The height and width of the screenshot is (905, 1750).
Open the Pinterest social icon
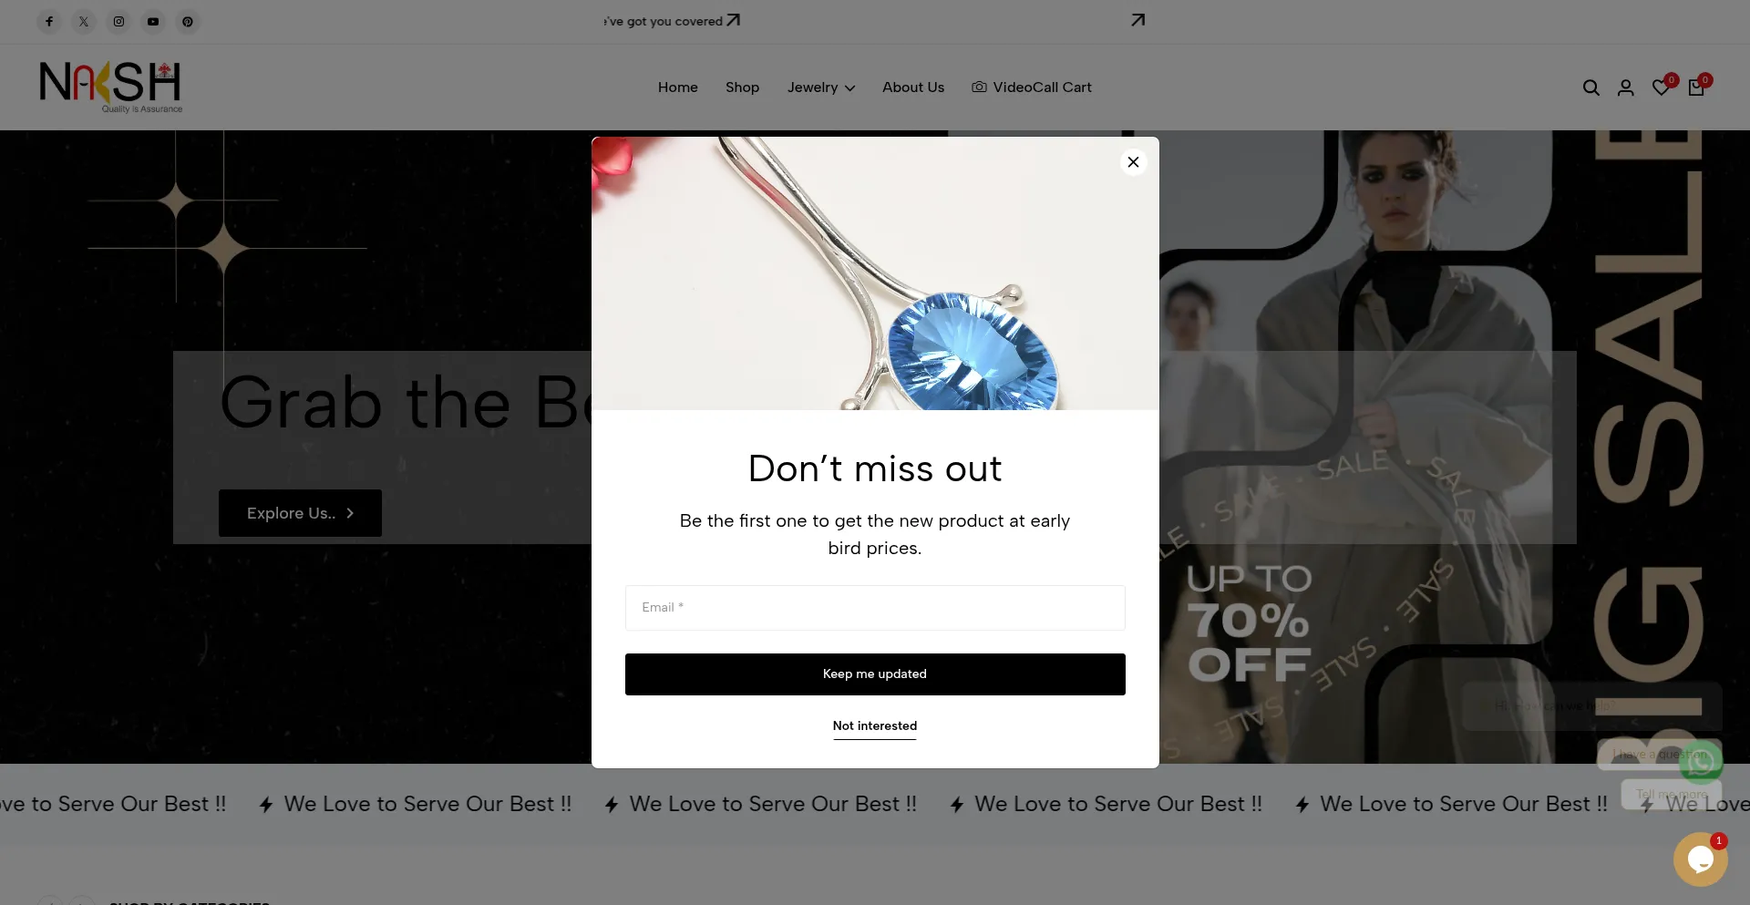click(188, 21)
